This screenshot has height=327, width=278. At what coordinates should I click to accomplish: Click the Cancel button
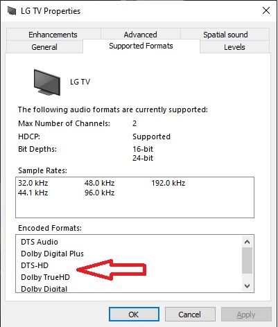[190, 315]
